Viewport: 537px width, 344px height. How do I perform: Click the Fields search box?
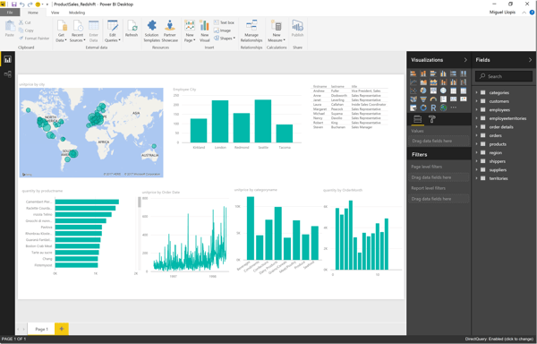point(504,76)
